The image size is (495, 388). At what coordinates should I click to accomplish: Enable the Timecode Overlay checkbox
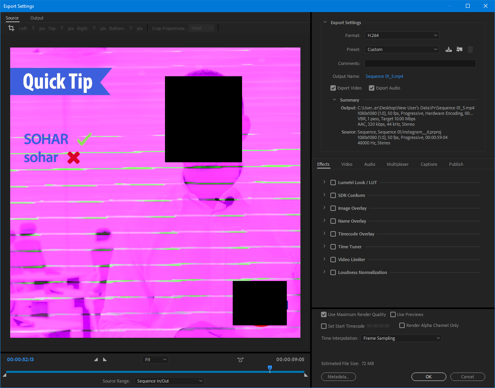[x=333, y=234]
